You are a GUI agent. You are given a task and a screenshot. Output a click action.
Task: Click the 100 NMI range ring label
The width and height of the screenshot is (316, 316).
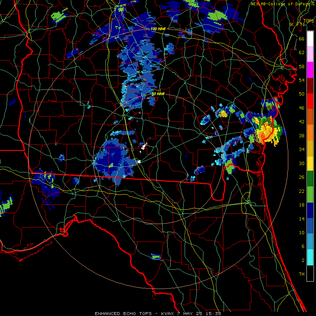tap(158, 29)
